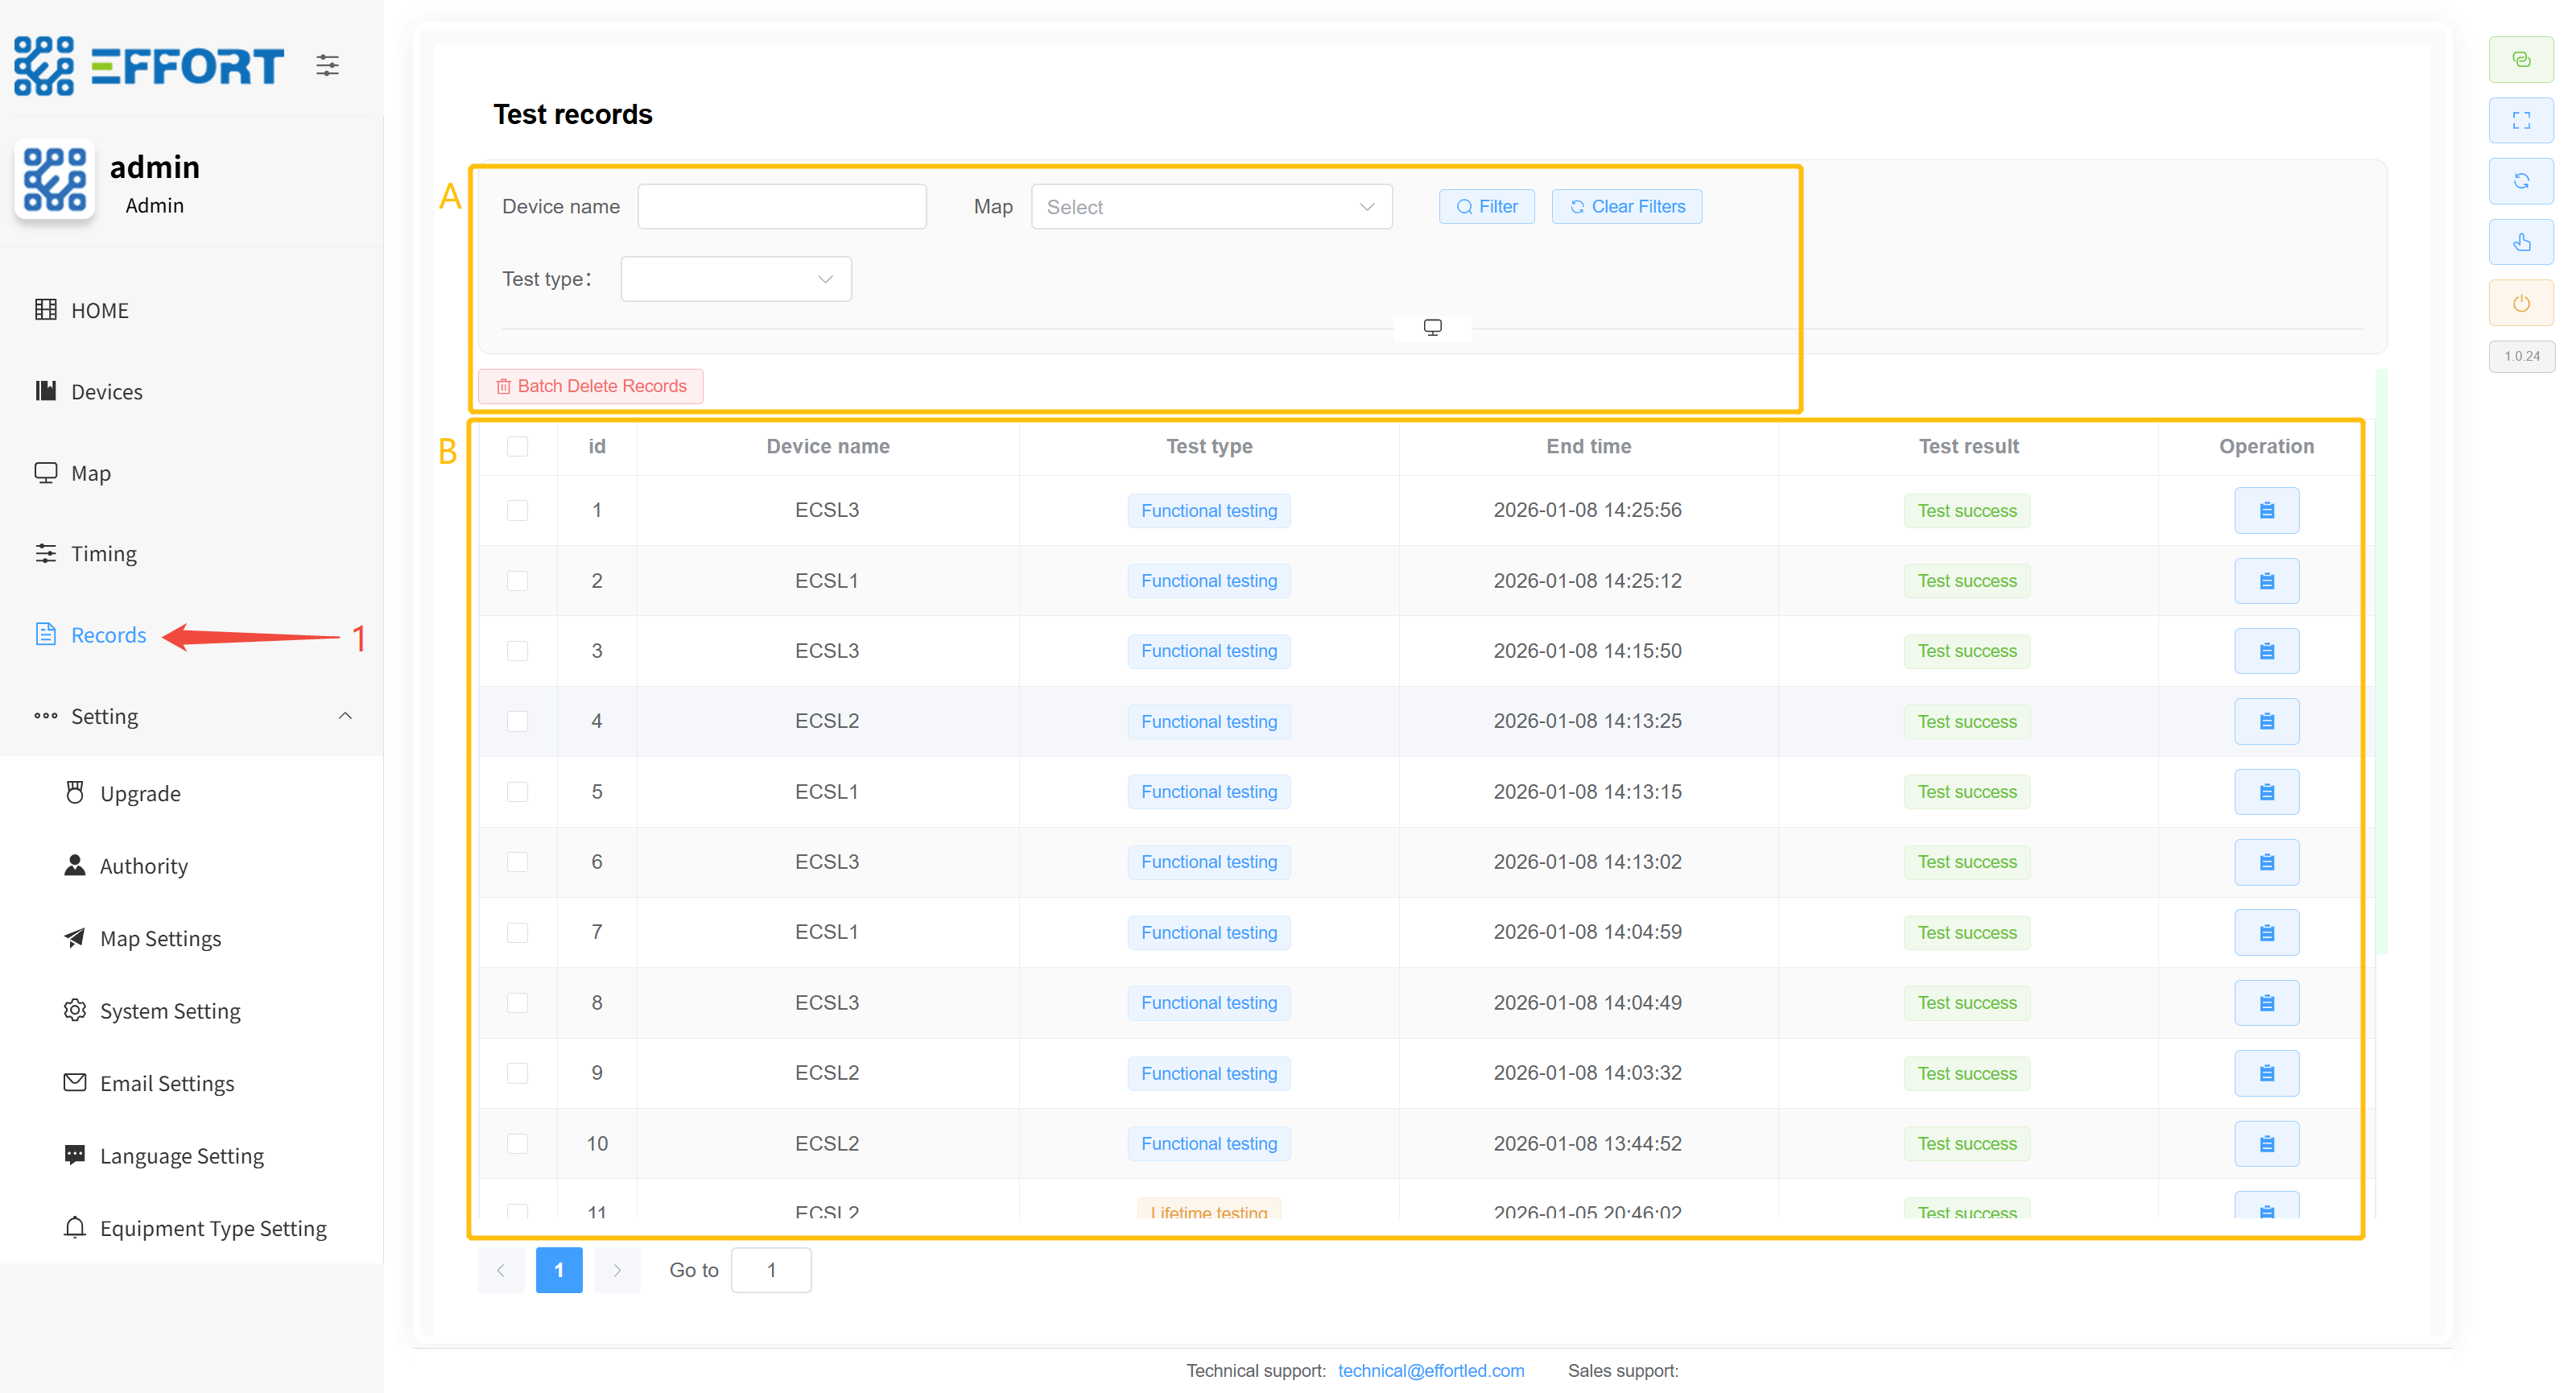Screen dimensions: 2576x1393
Task: Check the select-all checkbox in table header
Action: [517, 447]
